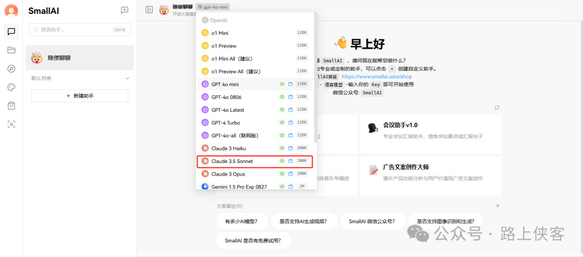Click the eye vision icon on GPT-4o-all
583x257 pixels.
pyautogui.click(x=282, y=135)
